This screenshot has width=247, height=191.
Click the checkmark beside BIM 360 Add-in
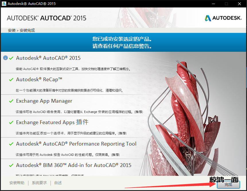coord(11,165)
